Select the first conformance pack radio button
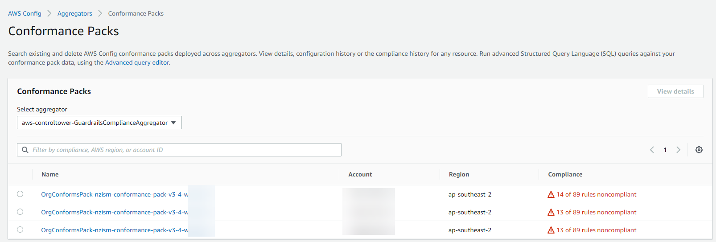This screenshot has width=716, height=242. click(x=20, y=194)
